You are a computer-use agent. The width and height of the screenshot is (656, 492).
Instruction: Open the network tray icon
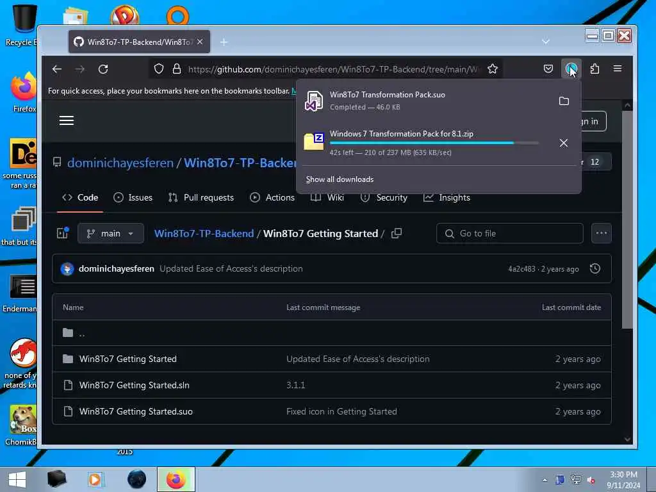pyautogui.click(x=576, y=480)
